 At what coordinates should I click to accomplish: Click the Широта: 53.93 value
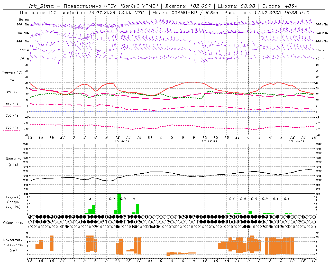[x=236, y=6]
